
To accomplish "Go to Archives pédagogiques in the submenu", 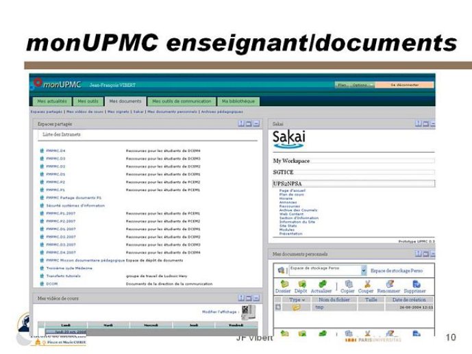I will (x=222, y=112).
